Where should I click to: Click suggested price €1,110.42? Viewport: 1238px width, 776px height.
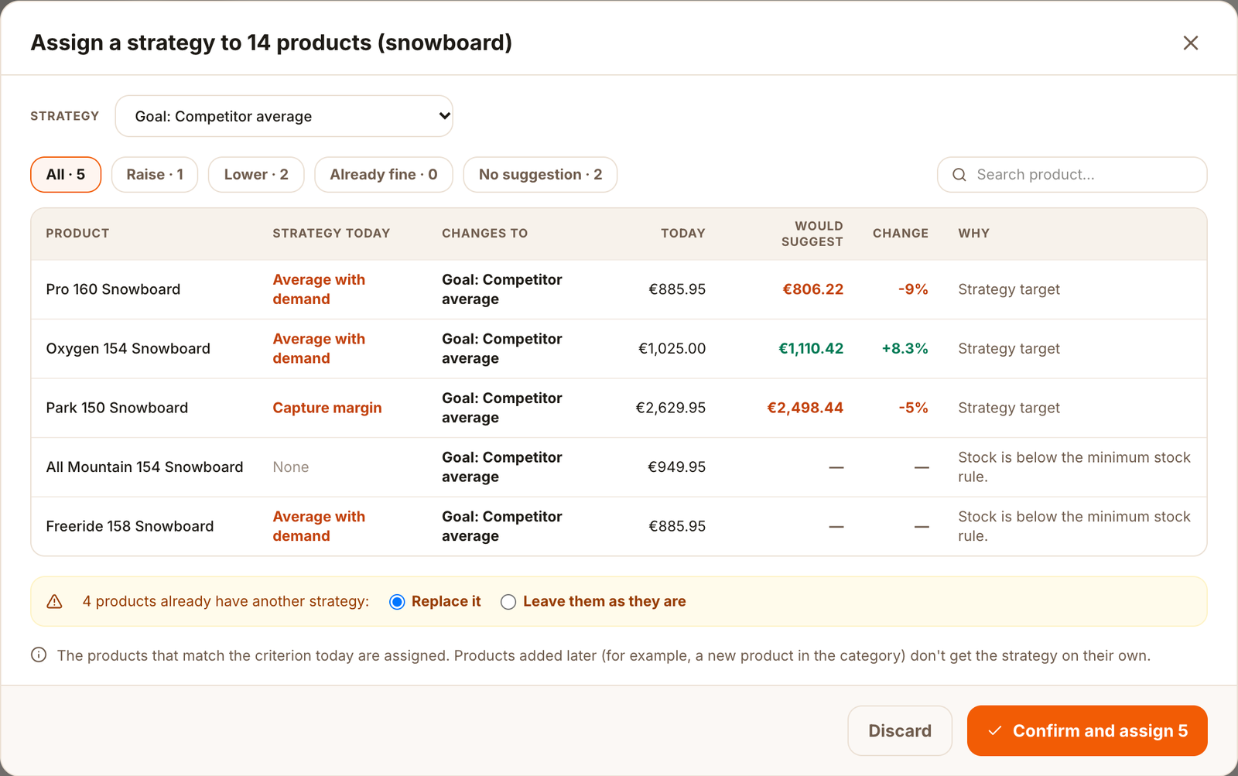coord(811,349)
